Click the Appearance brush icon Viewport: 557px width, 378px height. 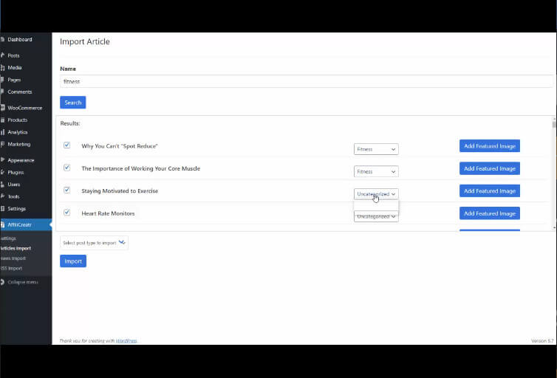click(x=2, y=160)
